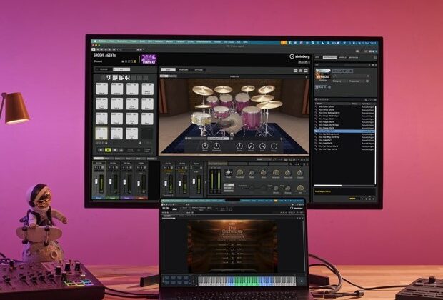
Task: Switch to the Edit tab above the drum kit
Action: point(168,69)
